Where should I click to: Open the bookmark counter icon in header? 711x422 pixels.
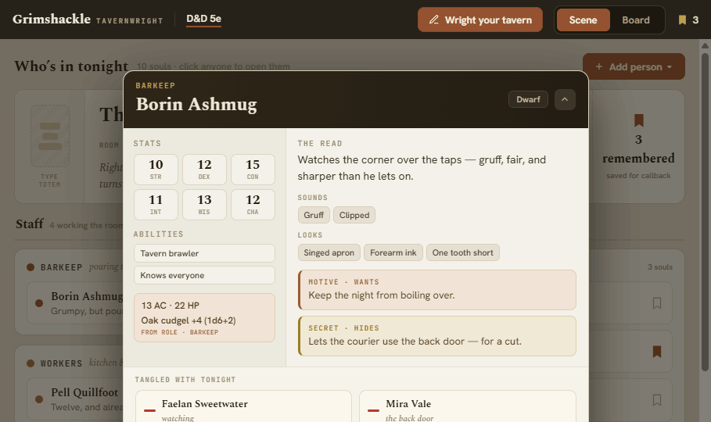682,20
